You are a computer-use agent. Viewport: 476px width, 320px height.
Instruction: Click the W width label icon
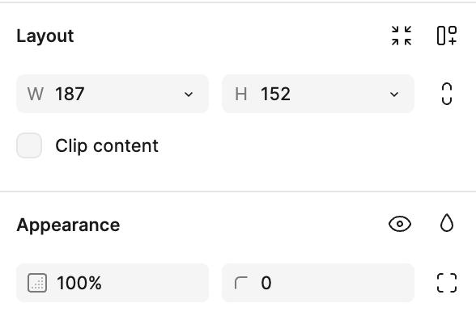pos(36,94)
